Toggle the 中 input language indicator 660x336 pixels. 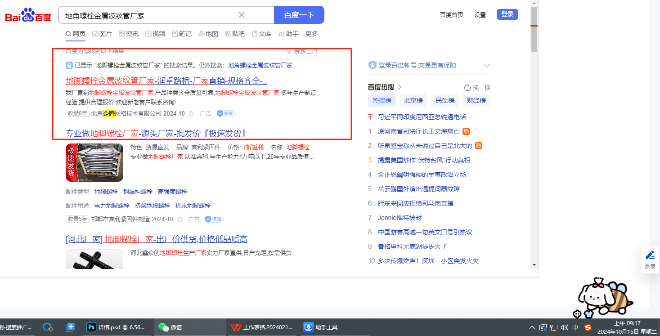click(x=575, y=327)
